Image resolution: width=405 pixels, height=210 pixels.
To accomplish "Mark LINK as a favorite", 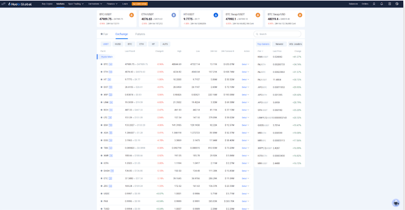I will 101,102.
